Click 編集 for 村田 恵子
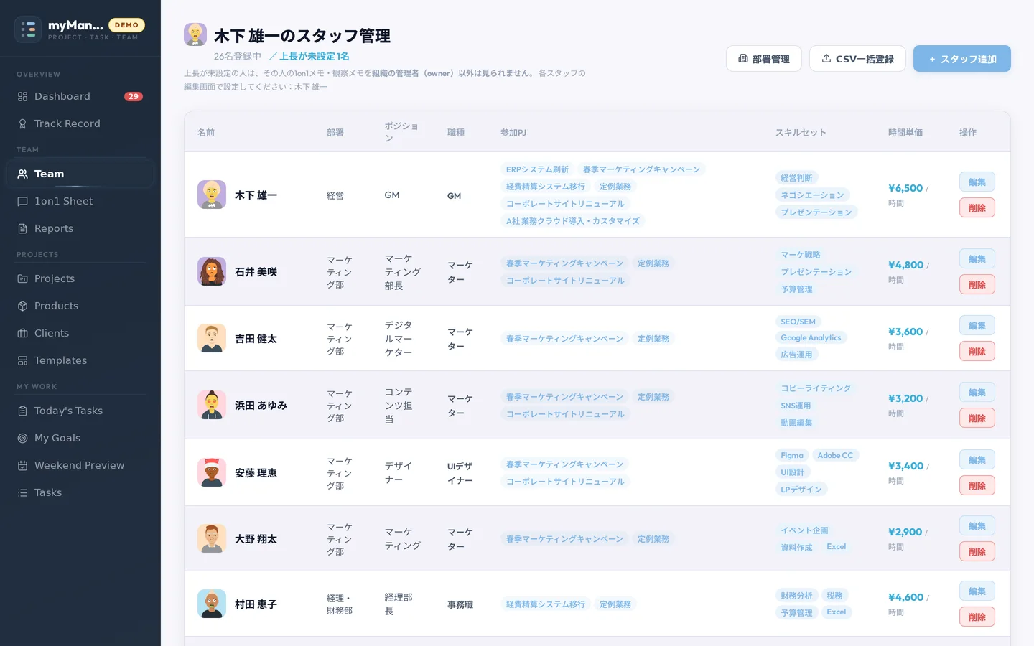1034x646 pixels. point(977,591)
